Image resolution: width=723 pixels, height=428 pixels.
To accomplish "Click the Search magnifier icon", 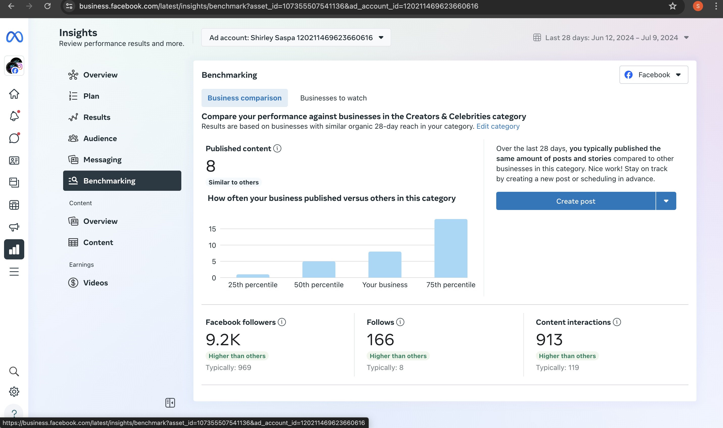I will pos(14,371).
